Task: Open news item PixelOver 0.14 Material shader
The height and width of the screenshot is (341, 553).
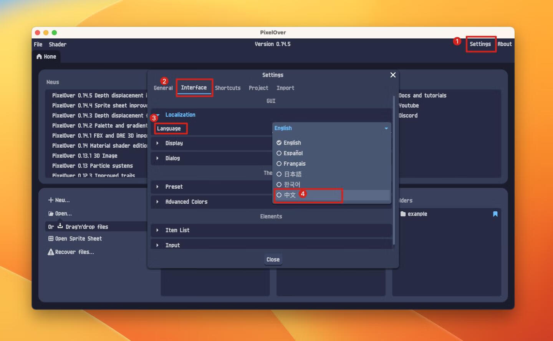Action: [99, 146]
